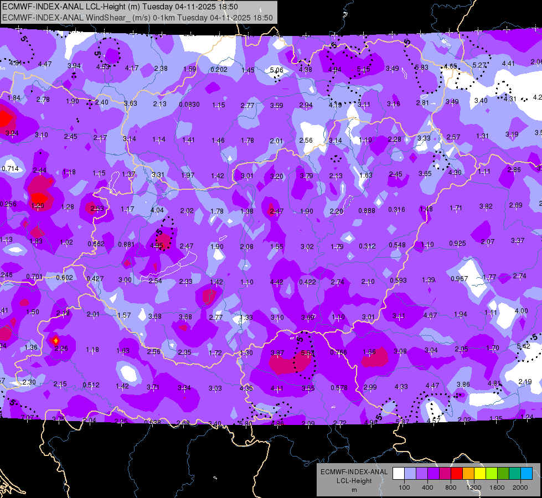542x498 pixels.
Task: Click the wind shear value 4.04
Action: point(157,210)
